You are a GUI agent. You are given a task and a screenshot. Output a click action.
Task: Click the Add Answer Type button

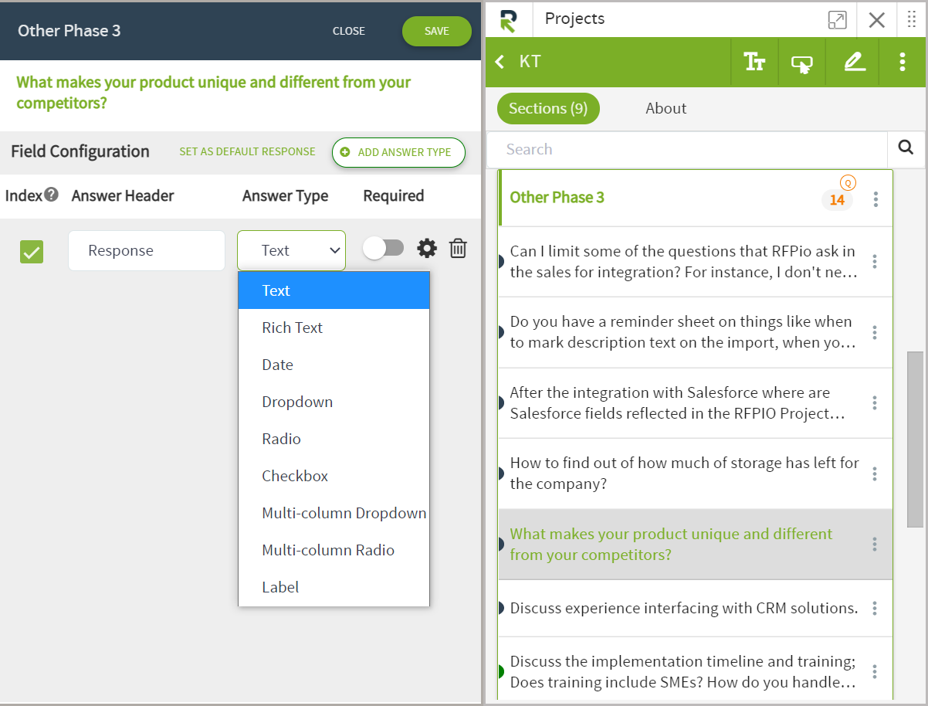pyautogui.click(x=398, y=152)
